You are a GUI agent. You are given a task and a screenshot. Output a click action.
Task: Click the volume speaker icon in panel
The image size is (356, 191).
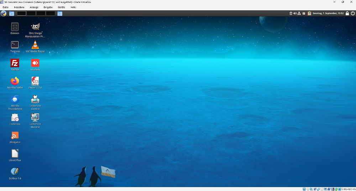pyautogui.click(x=295, y=13)
